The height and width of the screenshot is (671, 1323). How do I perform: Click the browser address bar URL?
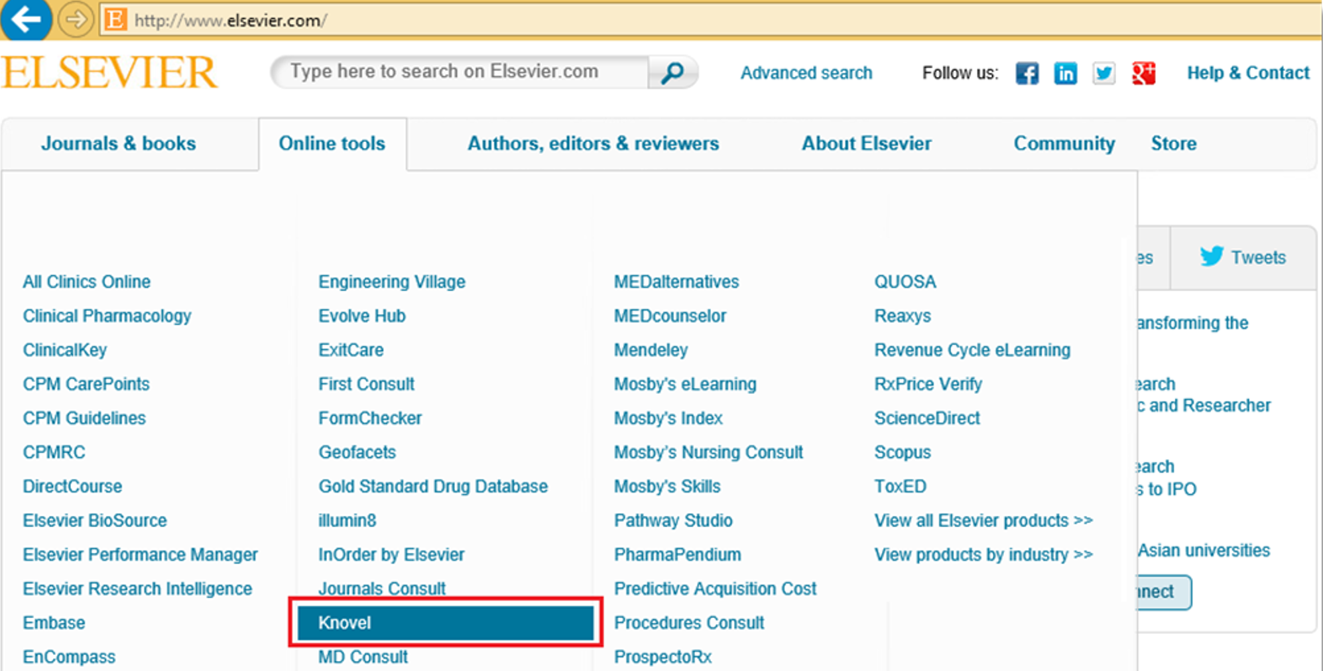(x=230, y=21)
